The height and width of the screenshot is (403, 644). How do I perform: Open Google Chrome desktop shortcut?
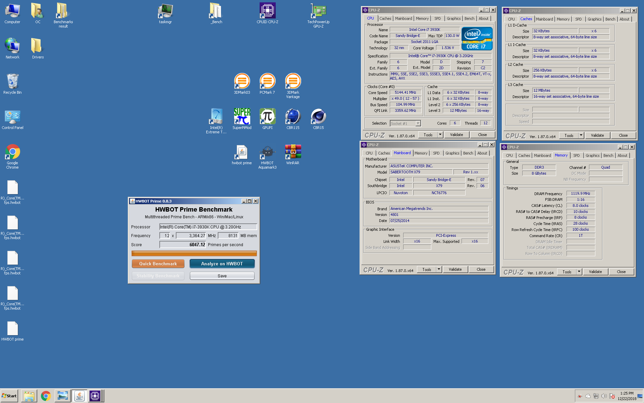(12, 156)
